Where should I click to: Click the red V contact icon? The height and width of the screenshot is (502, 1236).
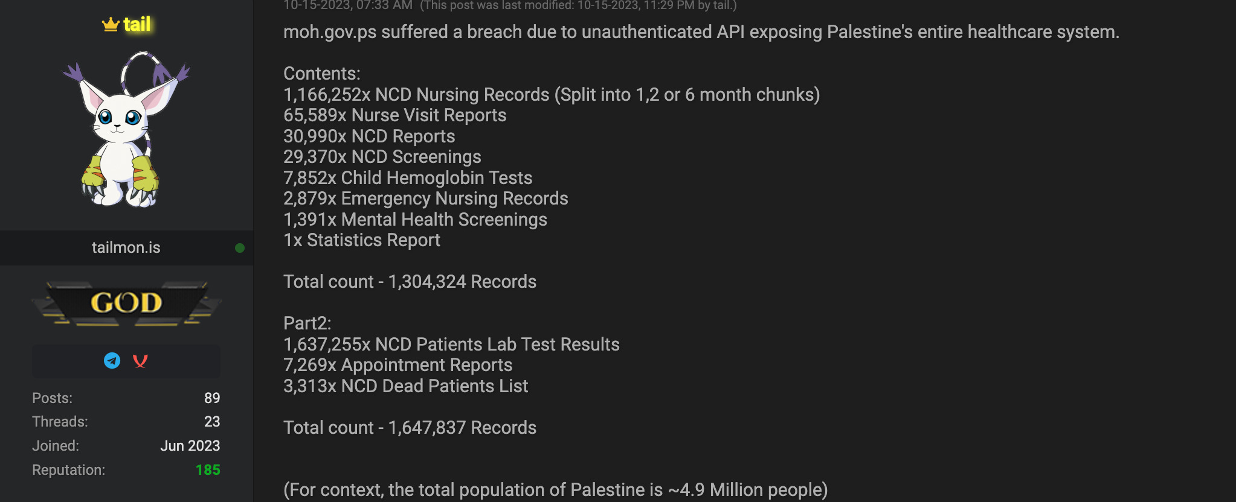(x=140, y=361)
